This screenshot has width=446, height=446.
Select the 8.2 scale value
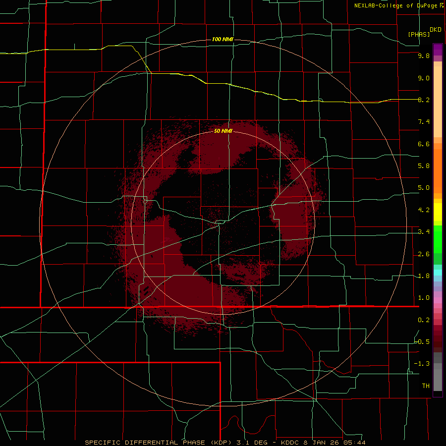click(x=424, y=100)
